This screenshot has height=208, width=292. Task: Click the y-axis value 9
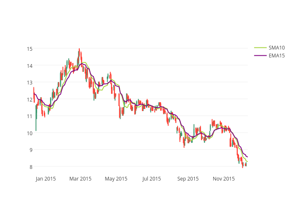click(30, 150)
